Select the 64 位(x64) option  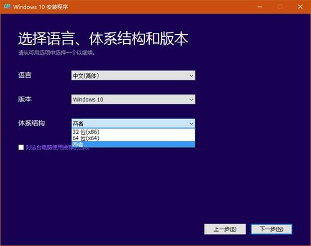[x=133, y=138]
